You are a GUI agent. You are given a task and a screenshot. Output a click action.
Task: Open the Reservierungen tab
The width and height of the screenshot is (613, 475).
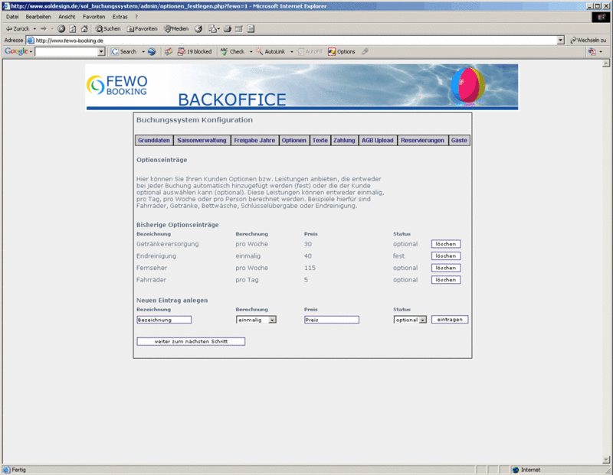click(422, 141)
